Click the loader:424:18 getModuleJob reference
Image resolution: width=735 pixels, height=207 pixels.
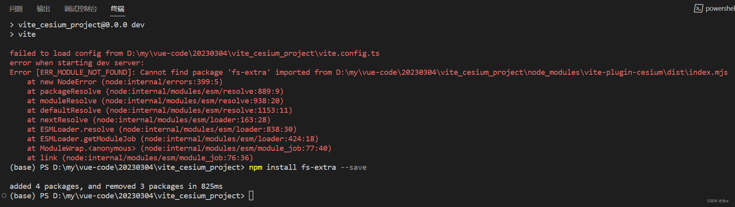point(230,139)
